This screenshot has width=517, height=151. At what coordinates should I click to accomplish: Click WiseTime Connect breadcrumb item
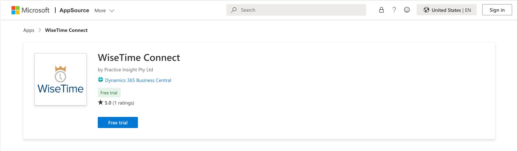coord(66,30)
